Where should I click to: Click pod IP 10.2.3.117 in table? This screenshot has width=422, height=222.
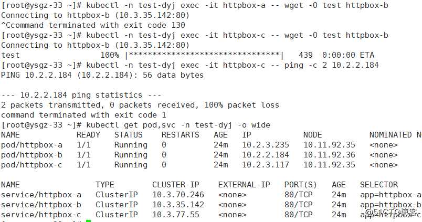coord(266,165)
